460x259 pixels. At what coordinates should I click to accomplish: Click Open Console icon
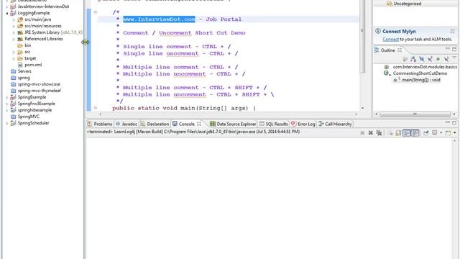(448, 132)
